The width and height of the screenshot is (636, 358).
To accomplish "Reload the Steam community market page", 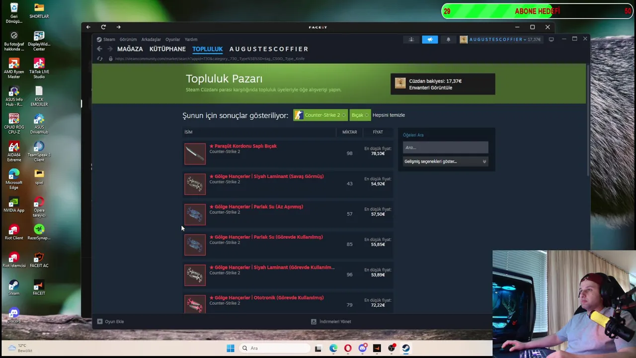I will tap(100, 59).
